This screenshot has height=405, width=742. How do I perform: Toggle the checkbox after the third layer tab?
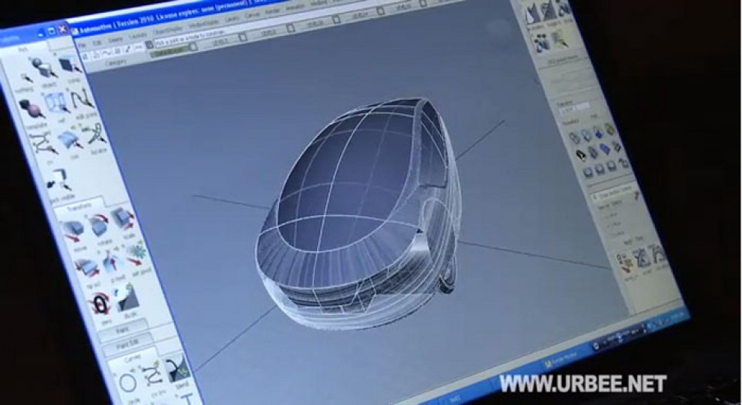336,20
